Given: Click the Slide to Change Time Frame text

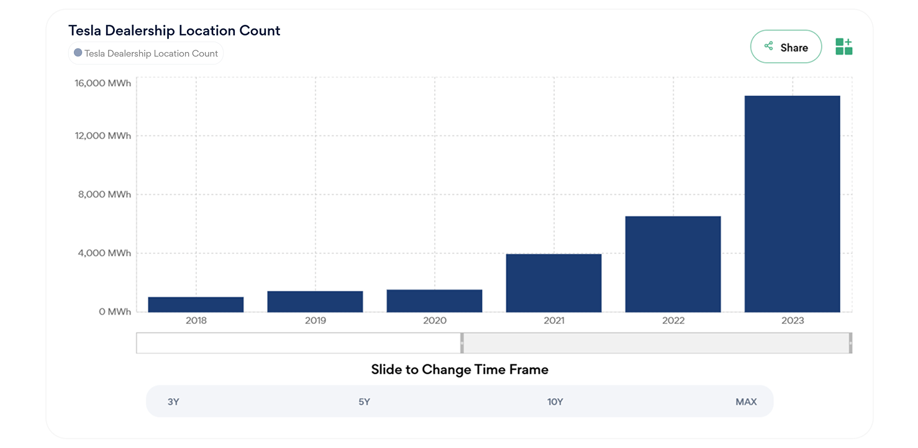Looking at the screenshot, I should pos(460,370).
